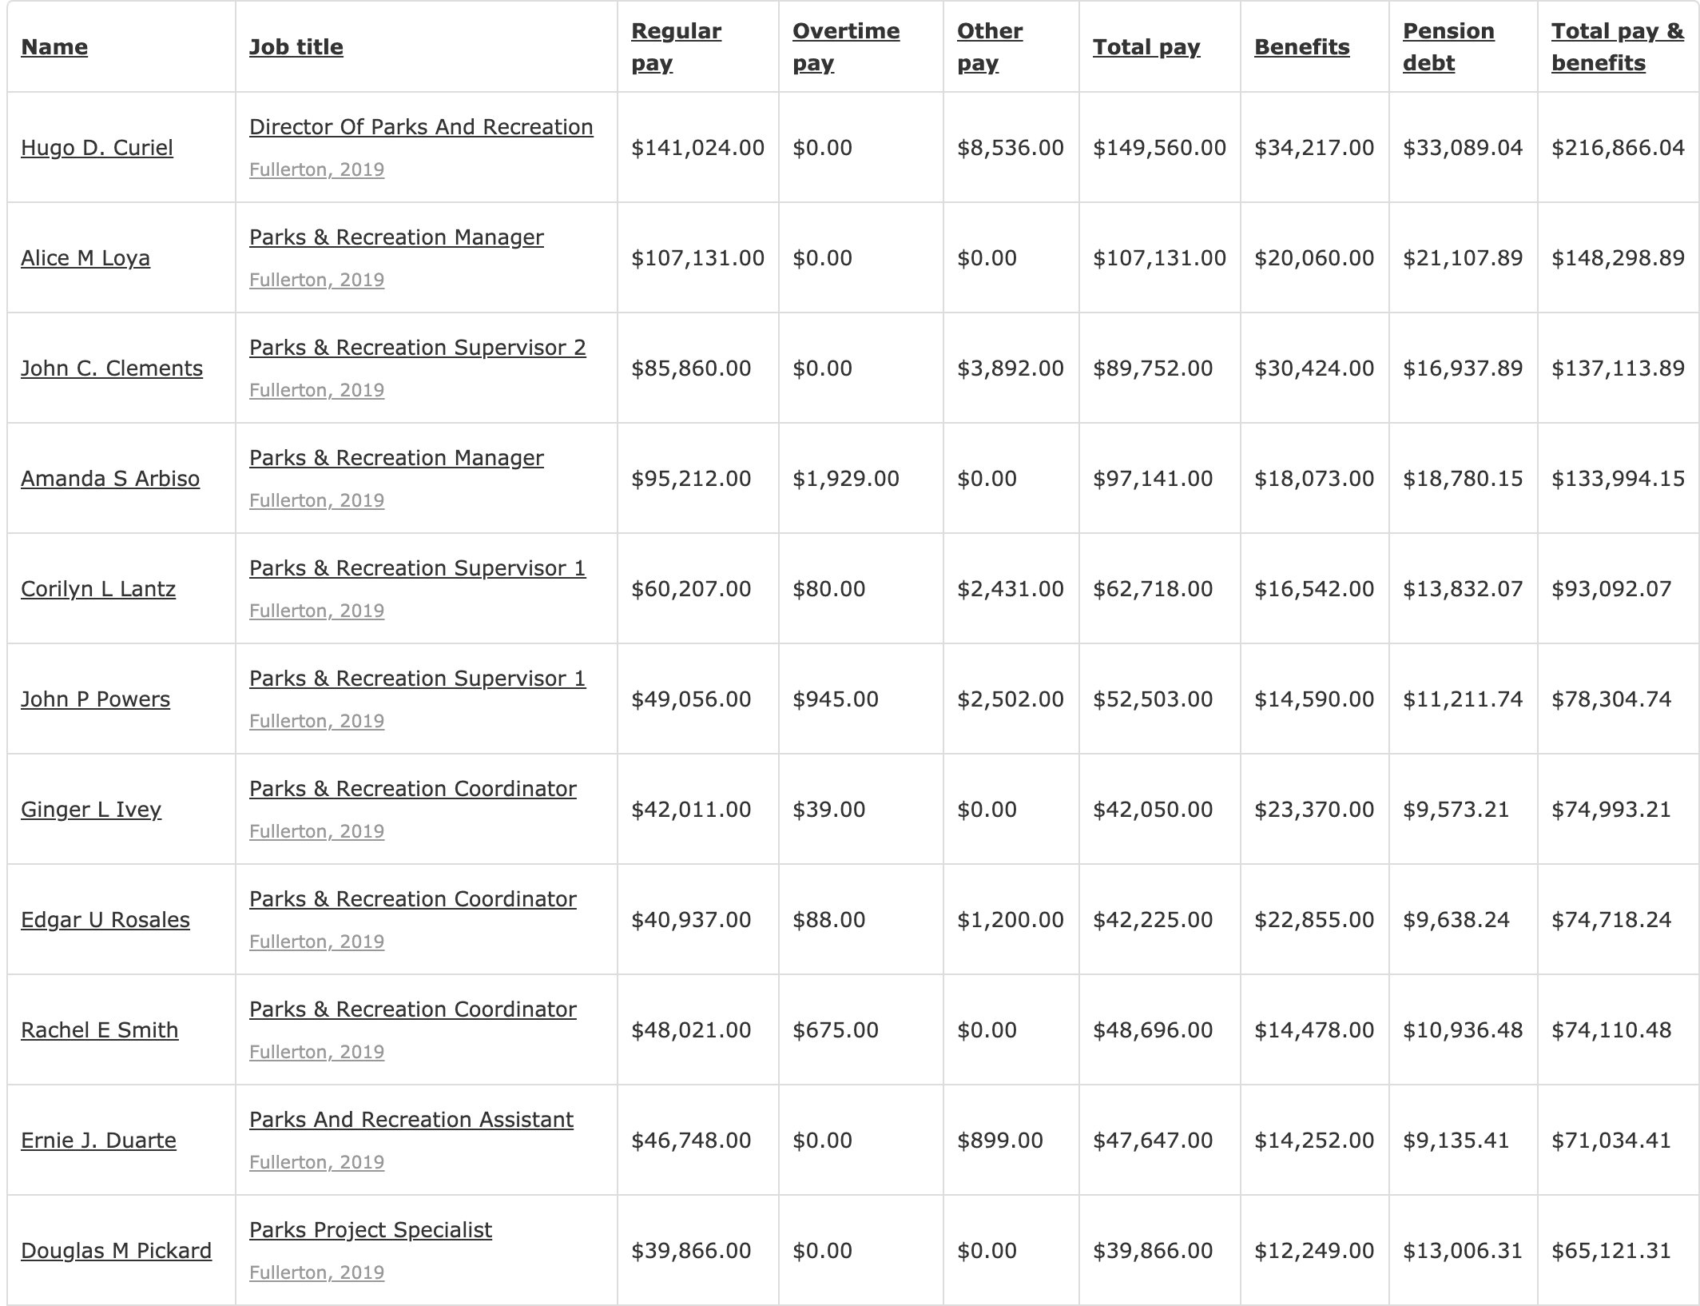Image resolution: width=1700 pixels, height=1306 pixels.
Task: Select overtime pay value $80.00
Action: pos(828,589)
